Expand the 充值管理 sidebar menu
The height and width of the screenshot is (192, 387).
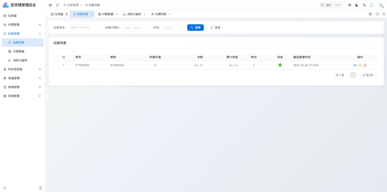(x=23, y=78)
